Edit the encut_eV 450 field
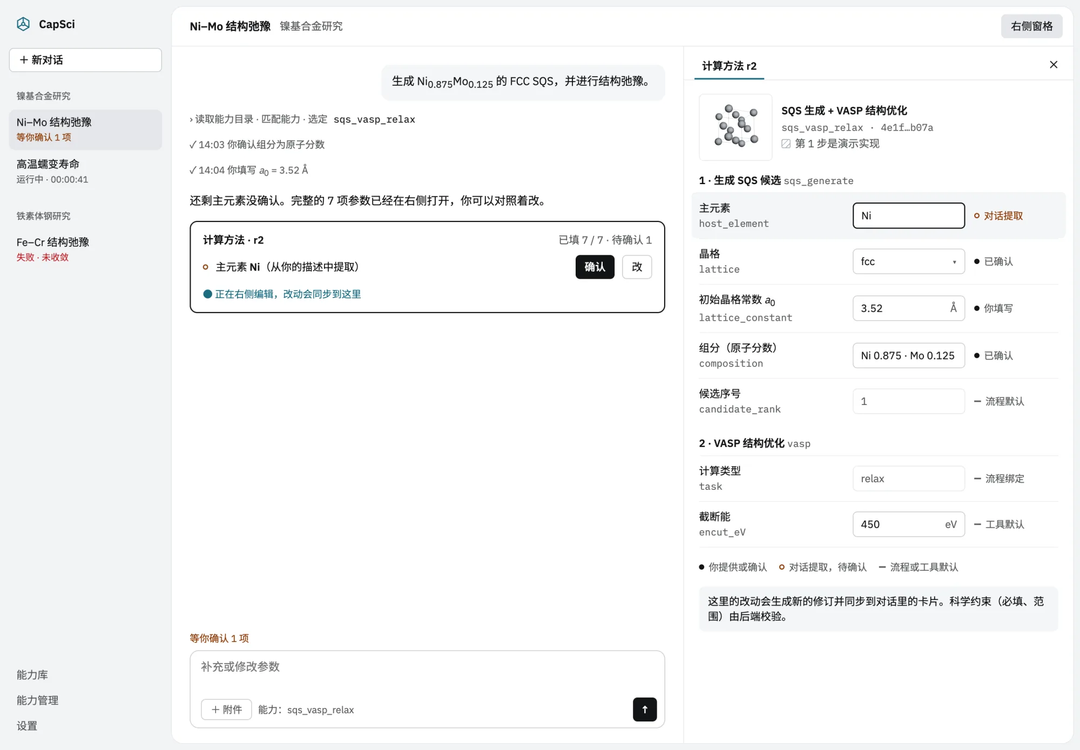 pyautogui.click(x=908, y=524)
